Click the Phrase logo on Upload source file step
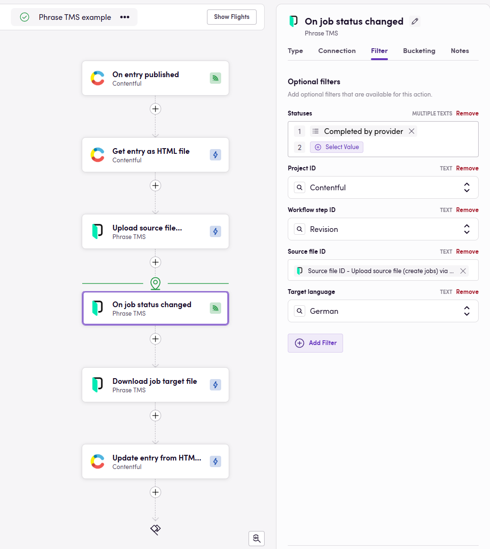This screenshot has width=490, height=549. coord(97,231)
